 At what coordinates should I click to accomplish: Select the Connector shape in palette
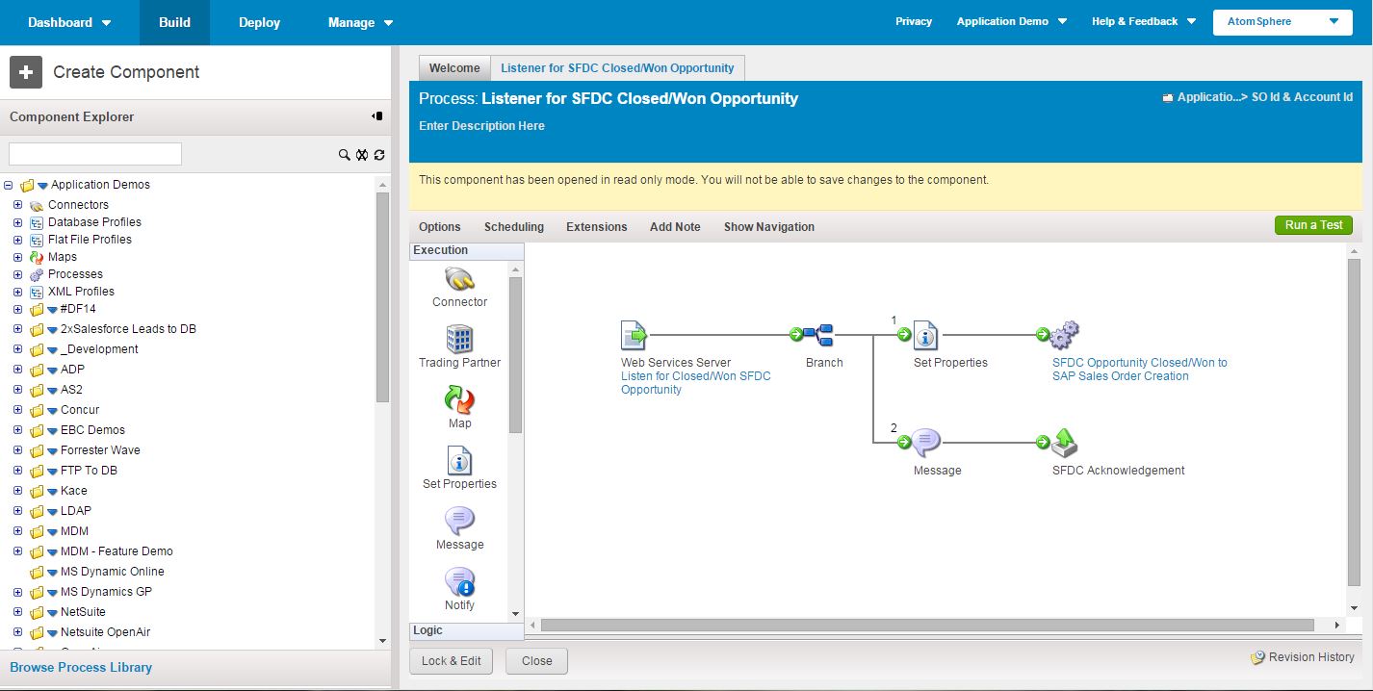[459, 288]
